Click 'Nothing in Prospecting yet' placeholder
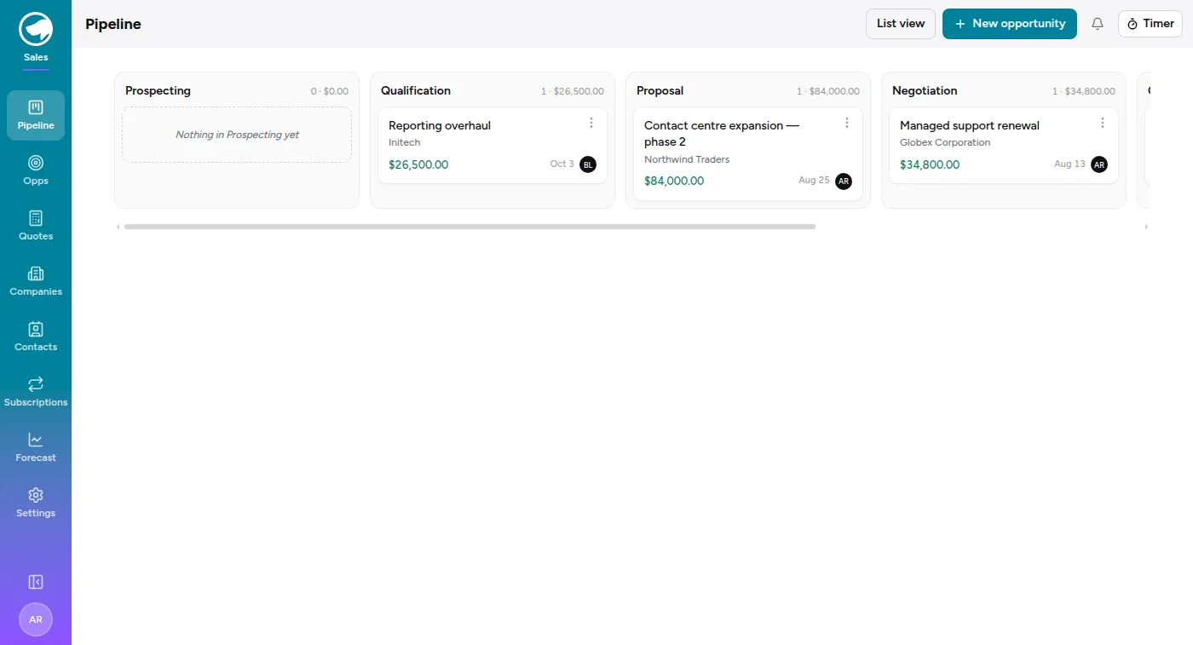The width and height of the screenshot is (1193, 645). click(237, 135)
